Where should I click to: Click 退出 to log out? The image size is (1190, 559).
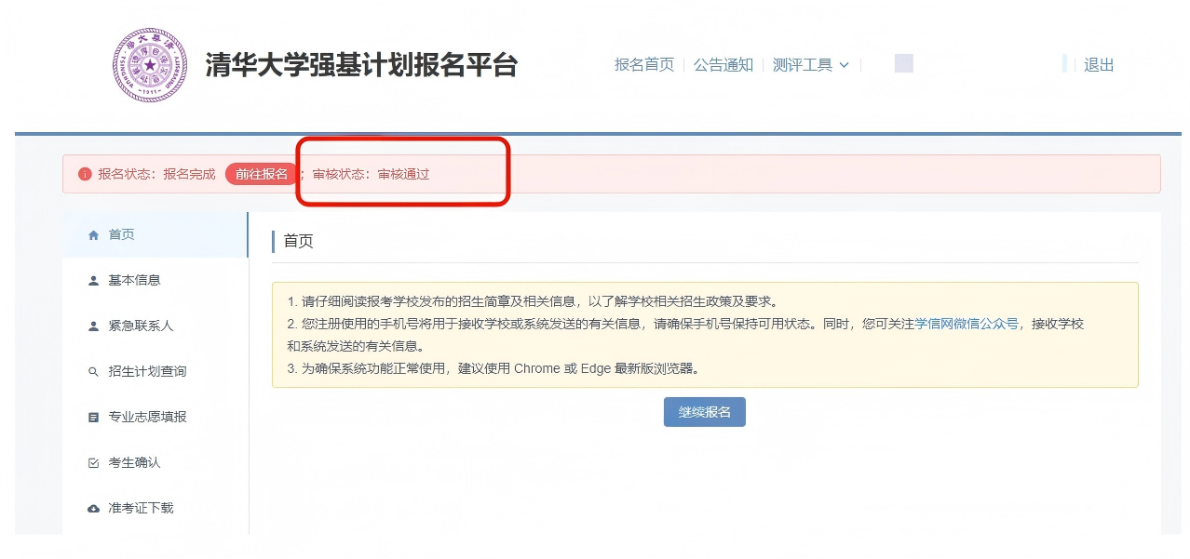click(1099, 65)
